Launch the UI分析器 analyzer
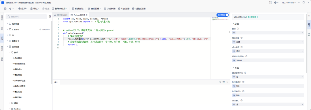311x110 pixels. tap(110, 9)
